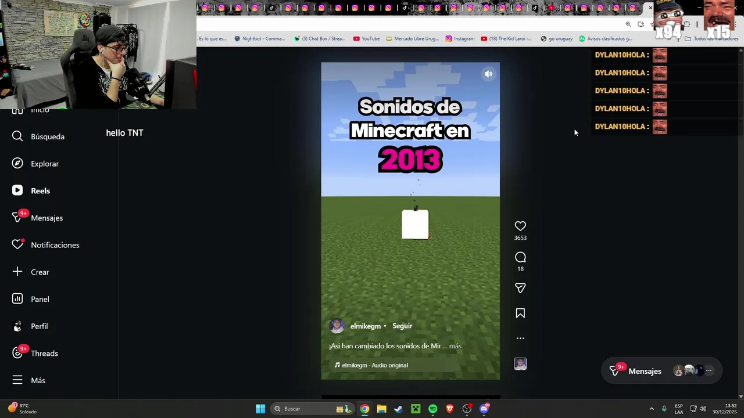Image resolution: width=744 pixels, height=418 pixels.
Task: Follow elmikegm with Seguir button
Action: click(402, 326)
